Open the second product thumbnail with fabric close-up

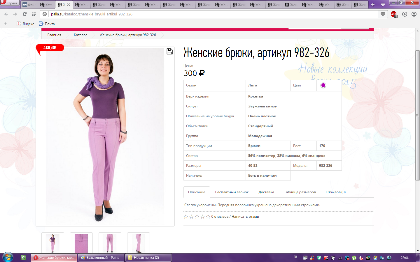point(81,243)
